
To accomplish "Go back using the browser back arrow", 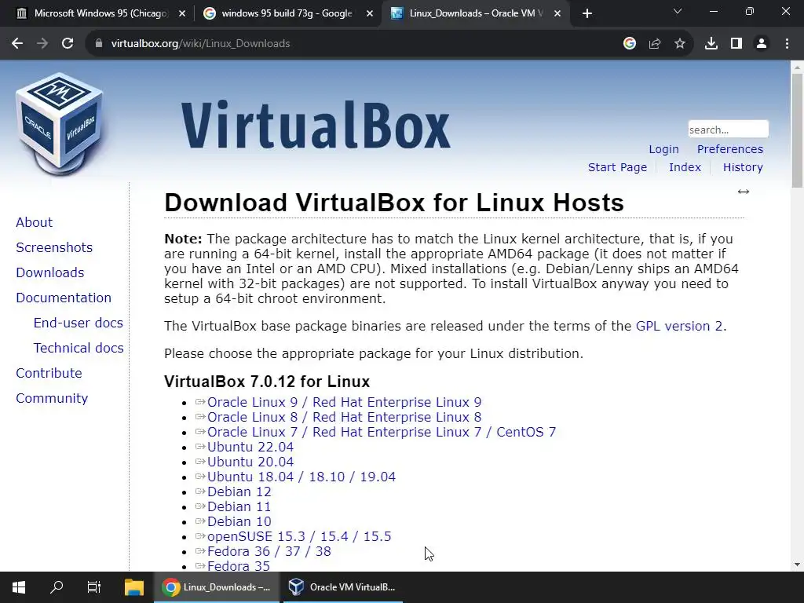I will click(17, 44).
